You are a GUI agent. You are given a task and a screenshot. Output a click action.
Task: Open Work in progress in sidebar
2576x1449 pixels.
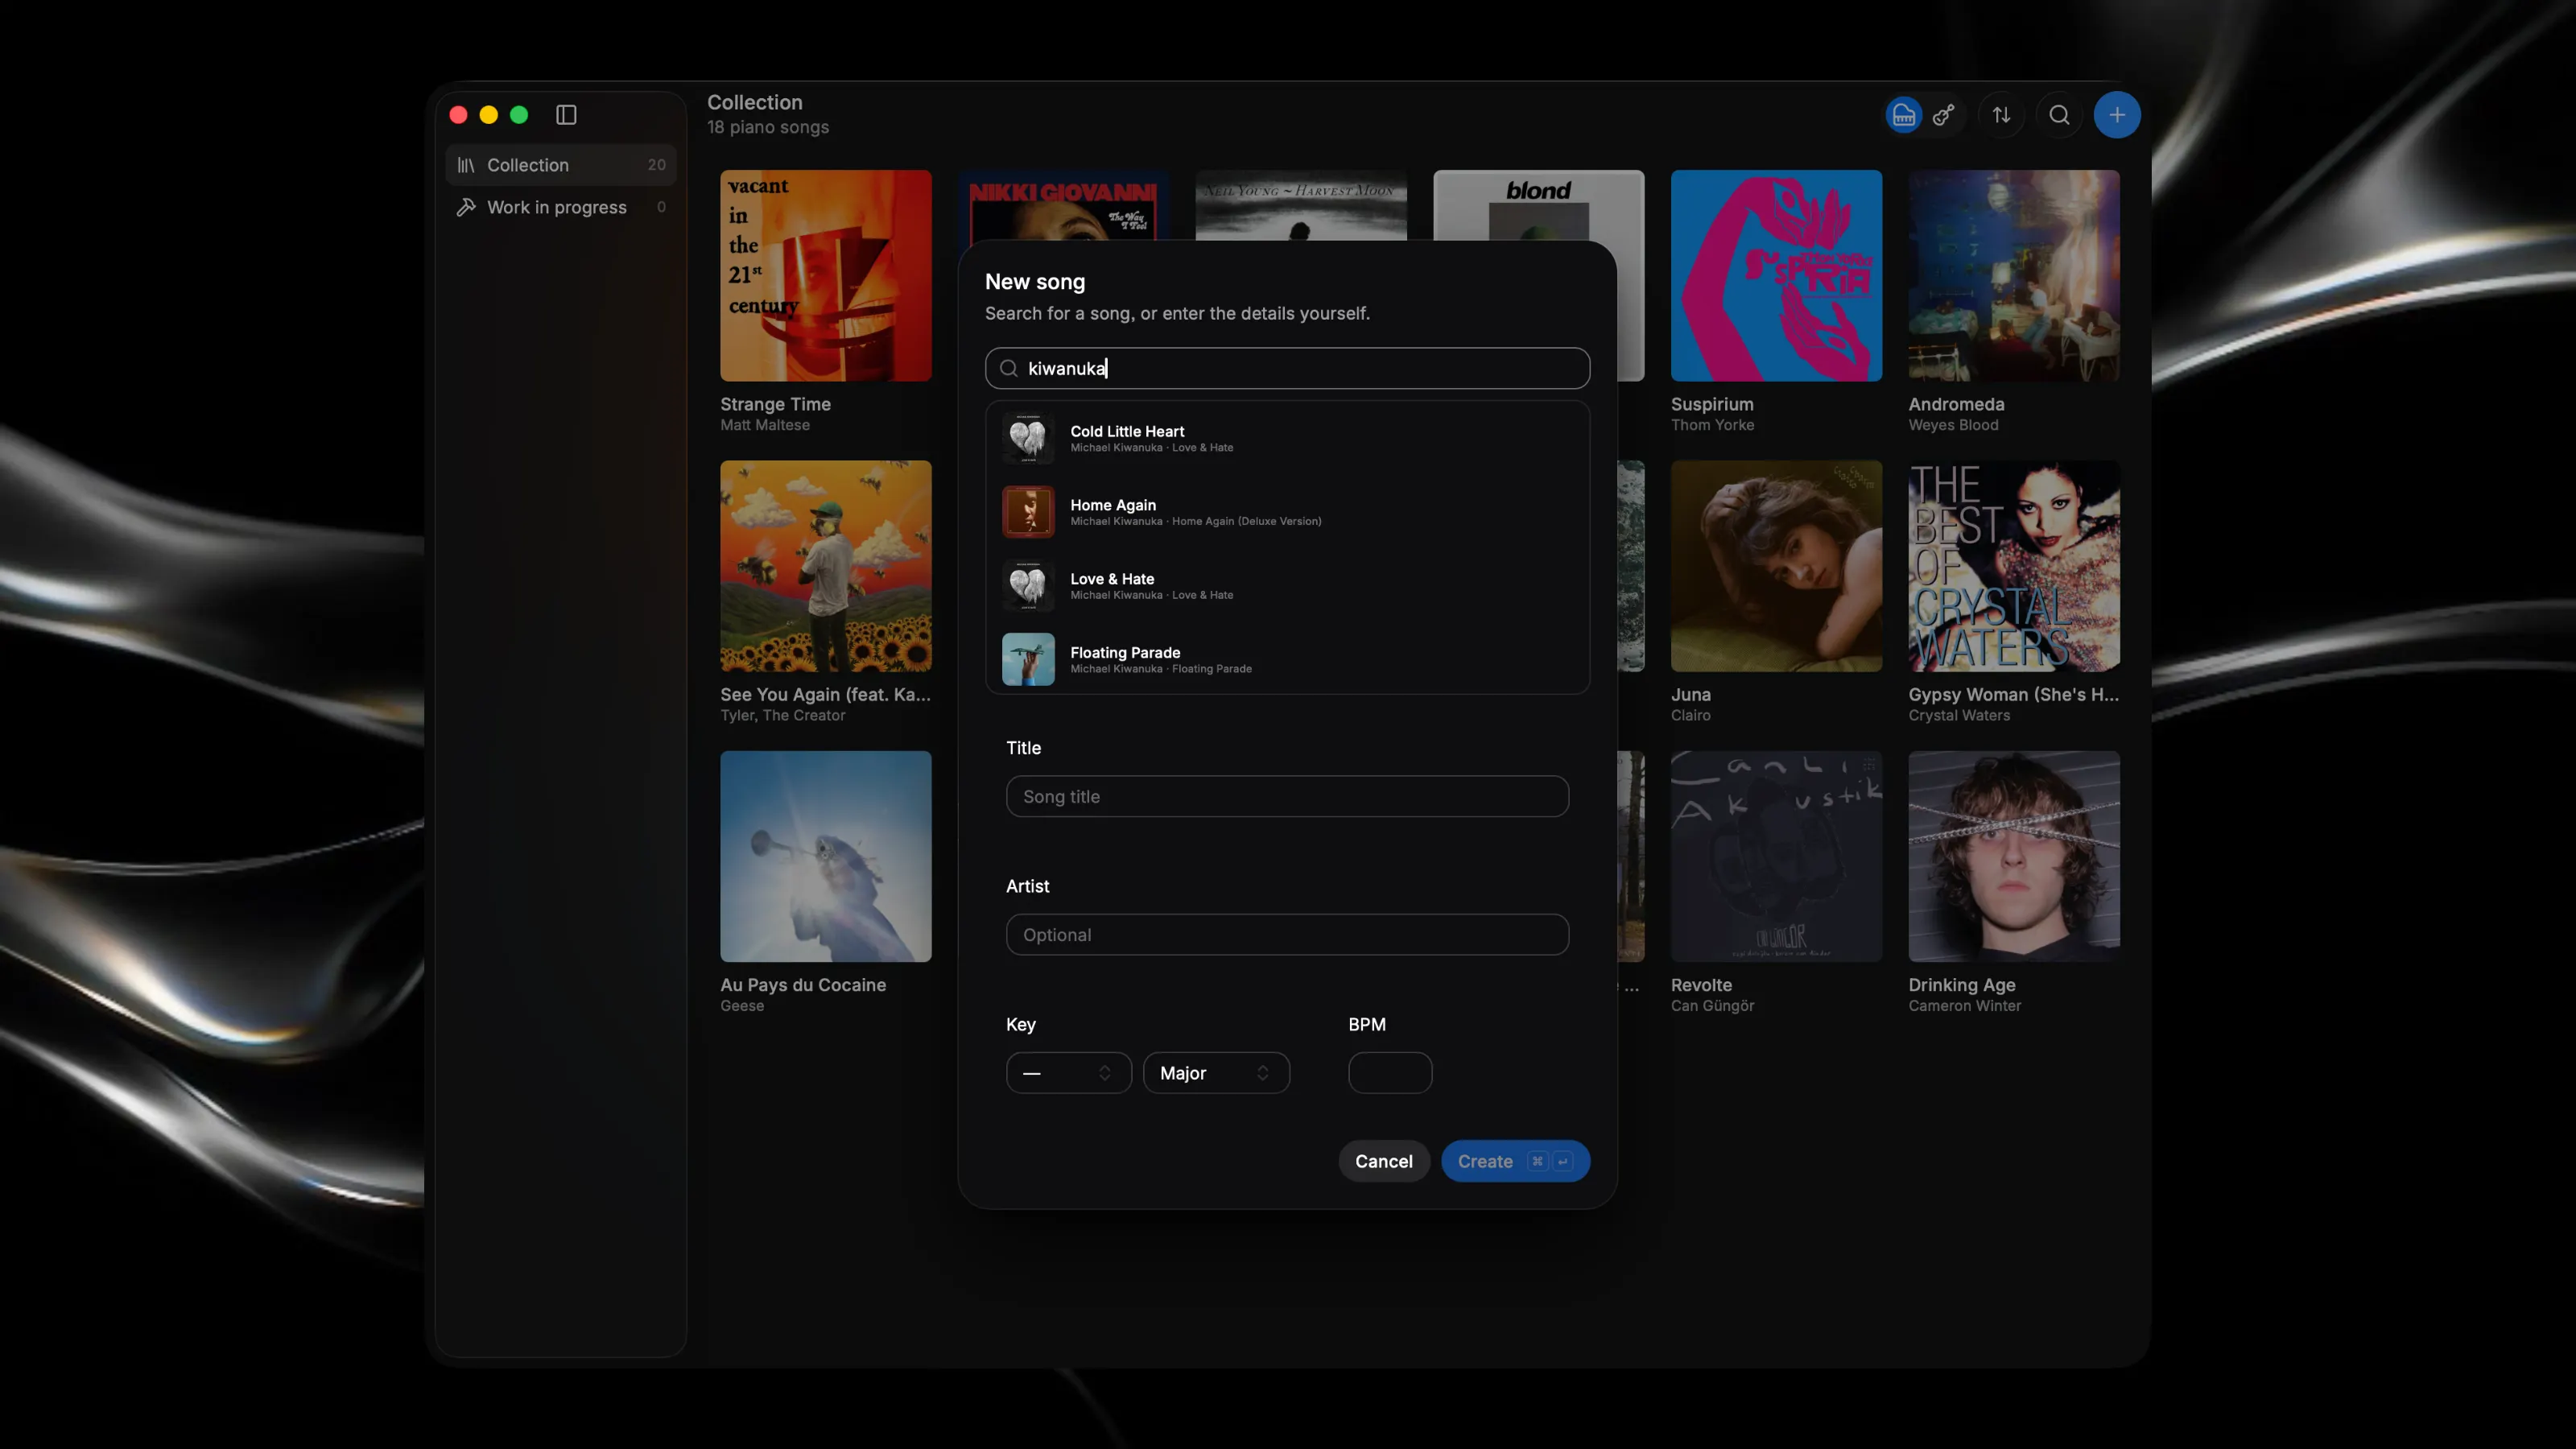click(561, 207)
